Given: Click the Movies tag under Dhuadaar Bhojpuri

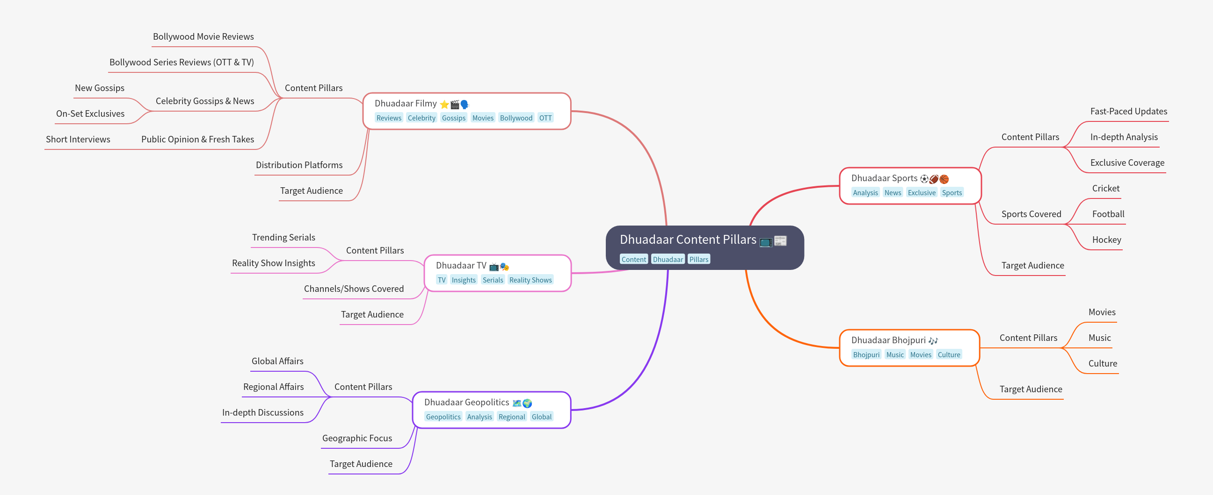Looking at the screenshot, I should [x=921, y=355].
